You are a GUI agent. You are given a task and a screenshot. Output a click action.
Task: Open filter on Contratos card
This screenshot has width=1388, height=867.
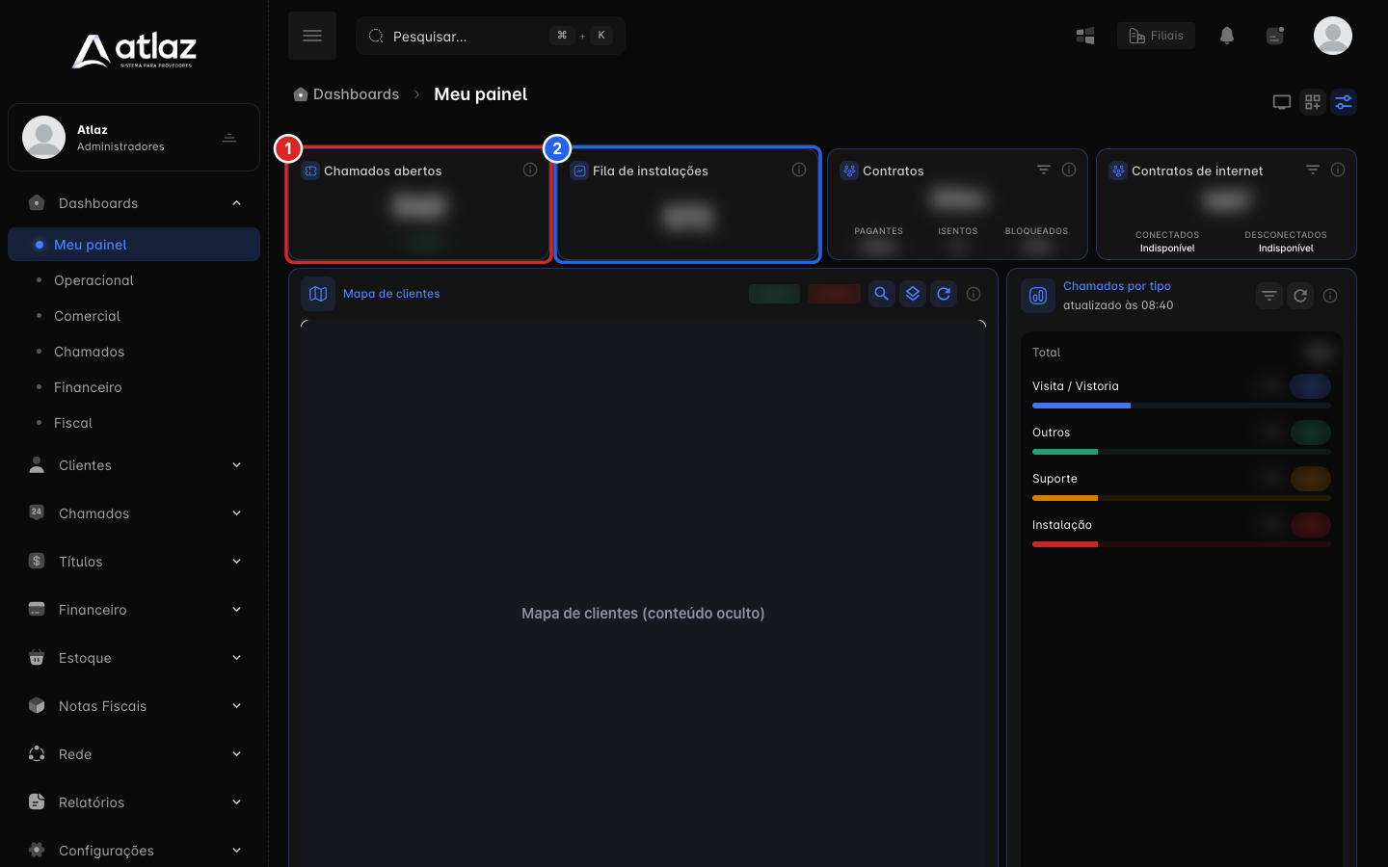pos(1044,170)
